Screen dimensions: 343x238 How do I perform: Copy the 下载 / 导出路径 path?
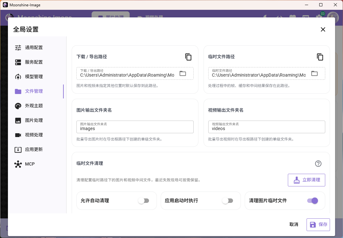[x=188, y=57]
